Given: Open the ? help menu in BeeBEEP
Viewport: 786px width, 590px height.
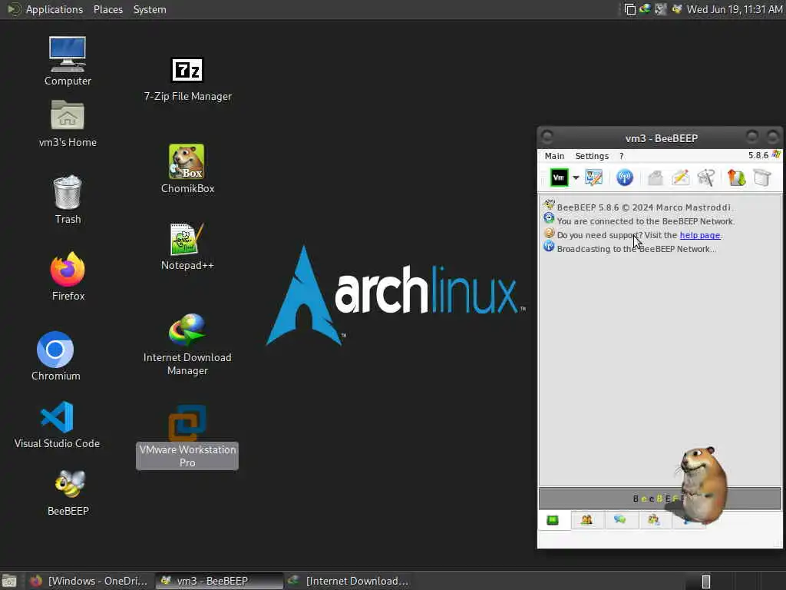Looking at the screenshot, I should click(622, 156).
